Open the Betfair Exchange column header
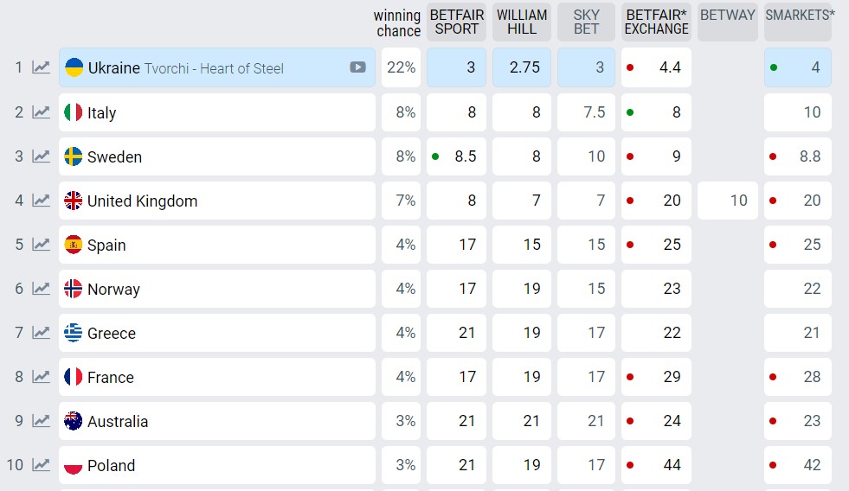 point(656,22)
